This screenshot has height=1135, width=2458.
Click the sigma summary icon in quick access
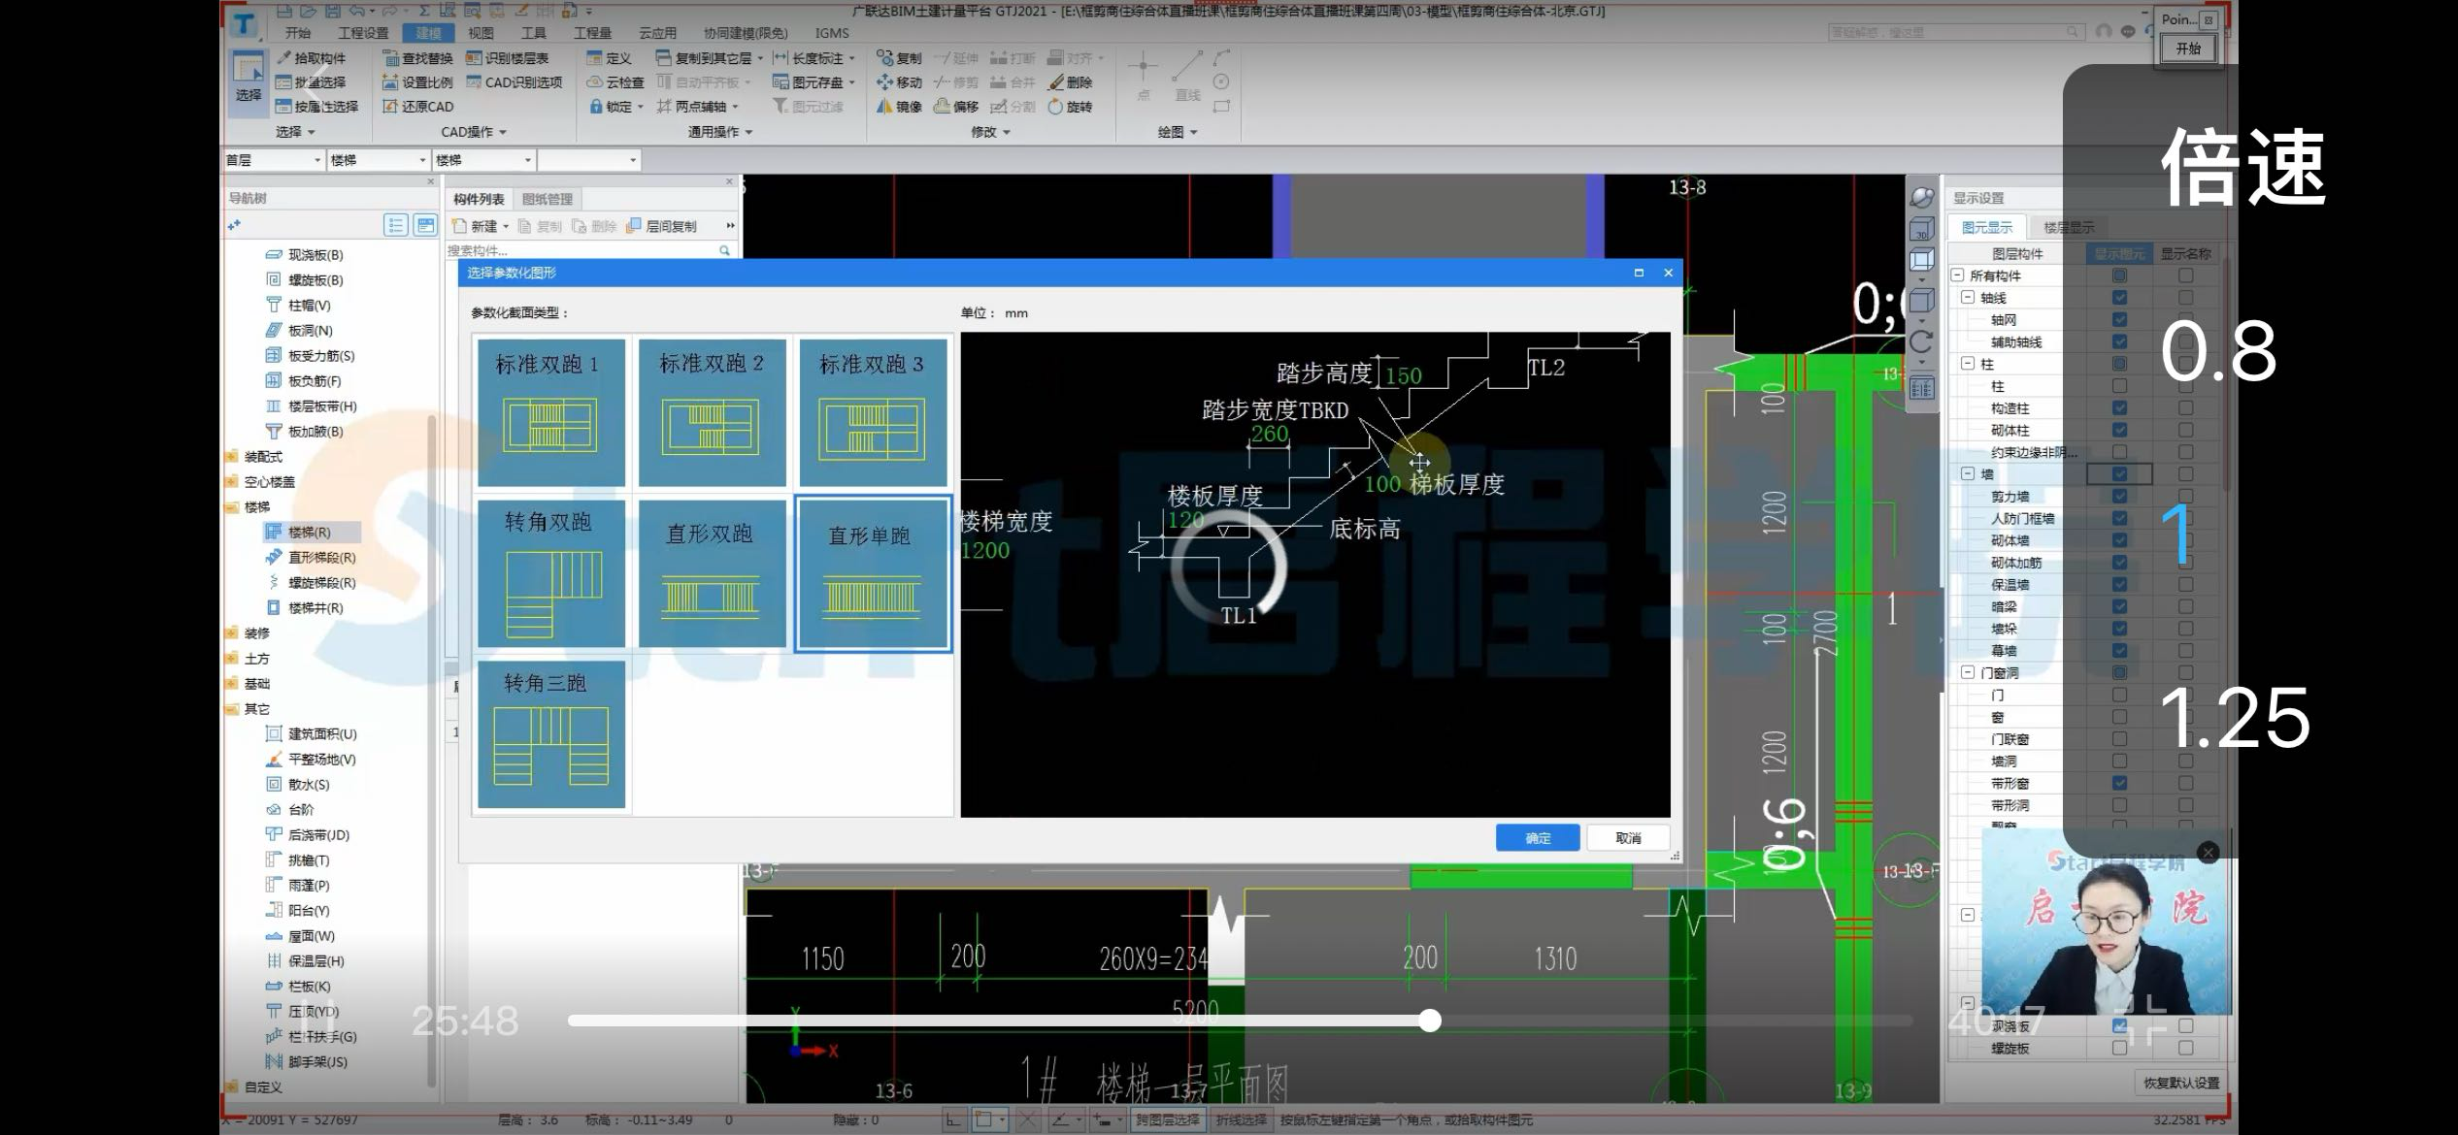424,11
